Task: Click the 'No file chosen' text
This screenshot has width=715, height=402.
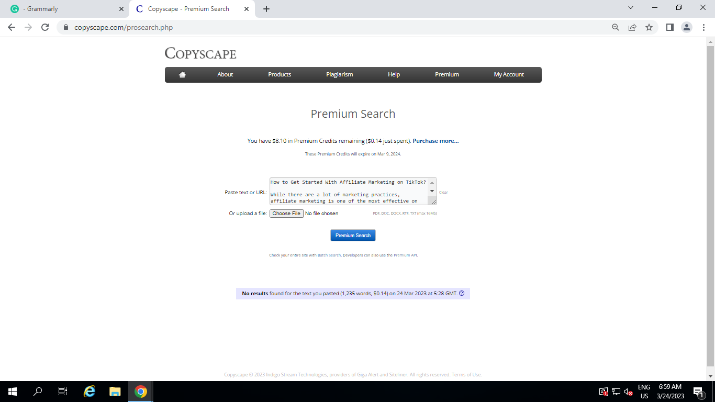Action: [321, 214]
